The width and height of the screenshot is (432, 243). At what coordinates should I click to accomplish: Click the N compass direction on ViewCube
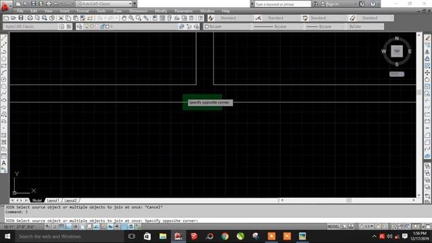pos(397,38)
